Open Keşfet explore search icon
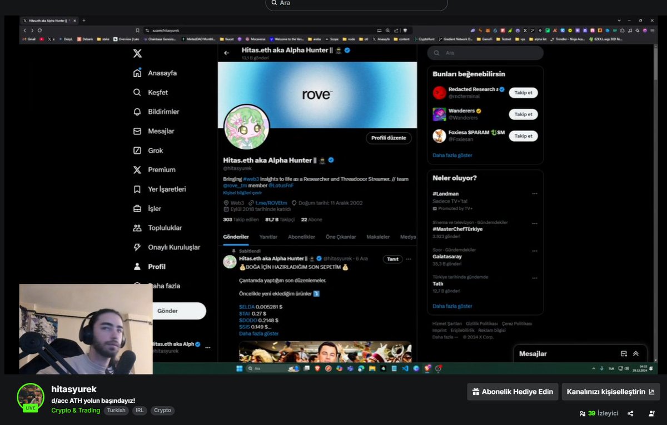This screenshot has height=425, width=667. click(x=137, y=92)
